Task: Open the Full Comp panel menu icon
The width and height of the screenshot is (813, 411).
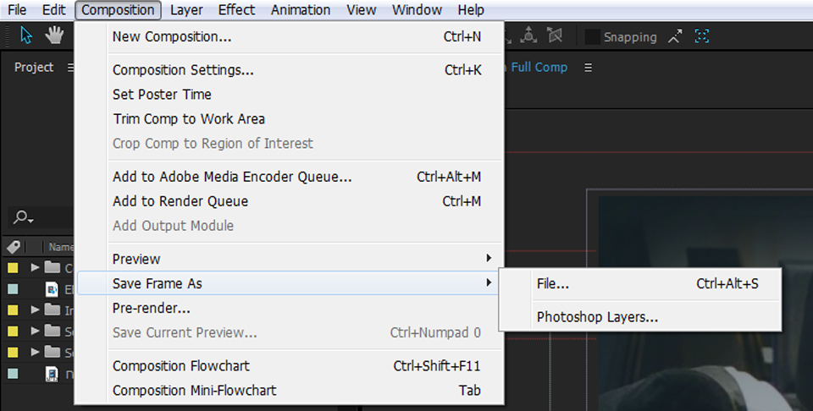Action: click(589, 68)
